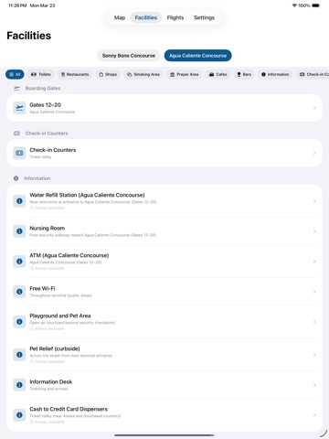Click the battery indicator icon
The image size is (329, 439).
316,5
